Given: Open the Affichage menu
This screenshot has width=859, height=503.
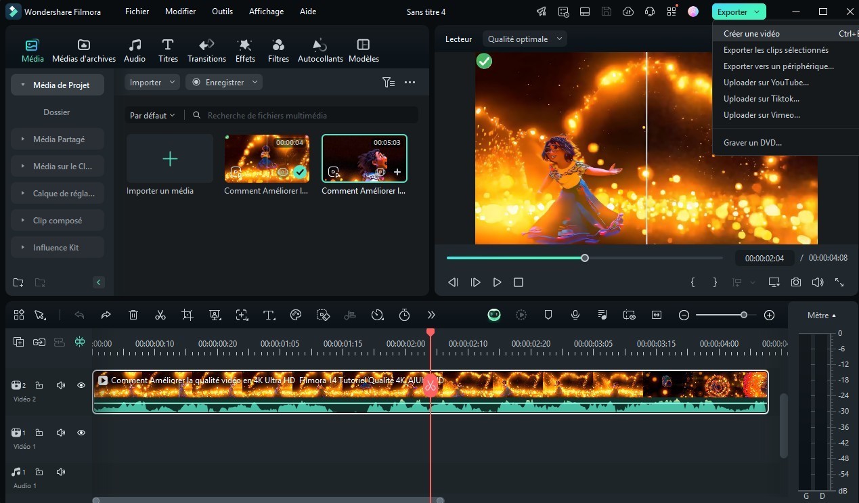Looking at the screenshot, I should tap(265, 12).
